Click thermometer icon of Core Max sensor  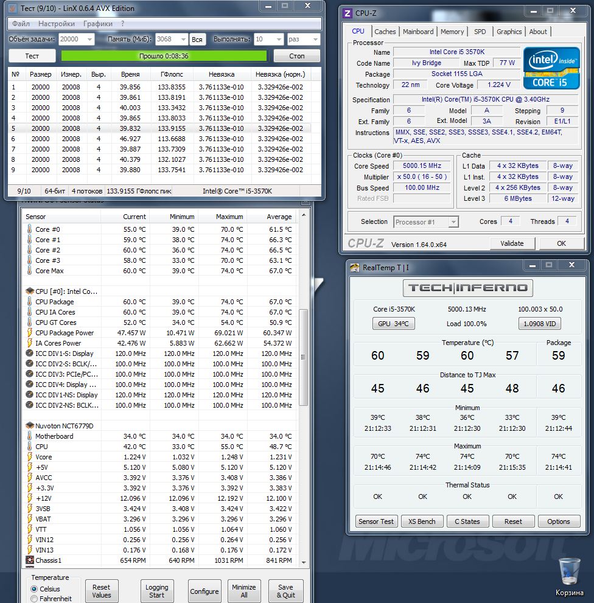coord(30,271)
